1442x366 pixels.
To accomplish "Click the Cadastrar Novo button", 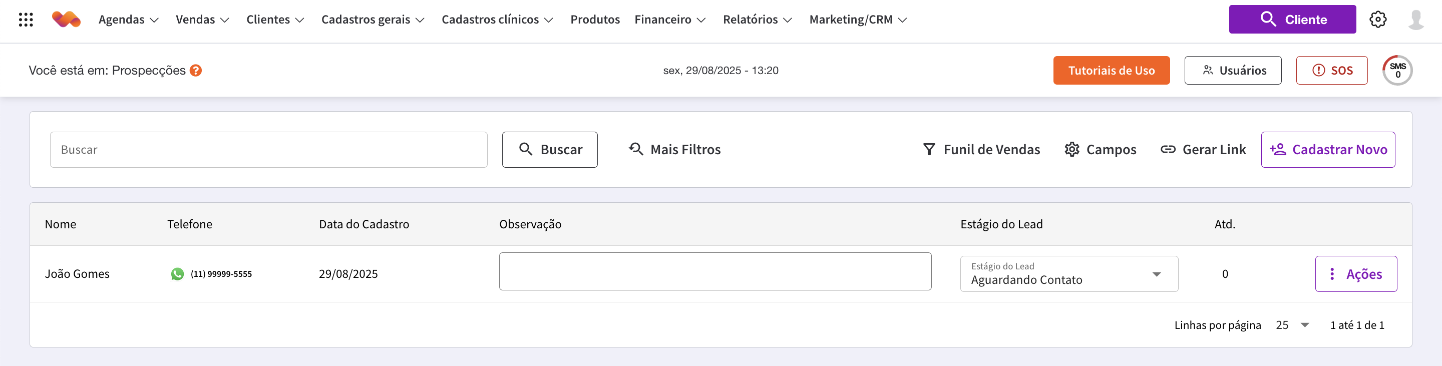I will click(1327, 149).
